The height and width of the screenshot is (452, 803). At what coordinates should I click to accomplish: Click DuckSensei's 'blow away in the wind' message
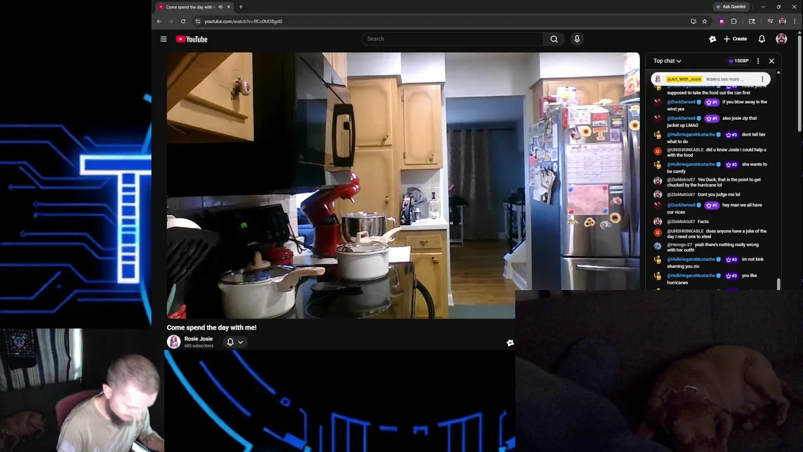click(711, 105)
